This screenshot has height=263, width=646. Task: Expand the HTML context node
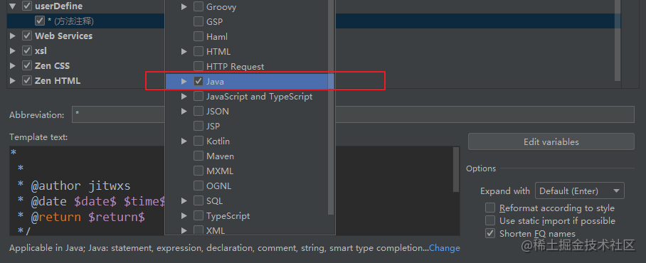pos(184,51)
